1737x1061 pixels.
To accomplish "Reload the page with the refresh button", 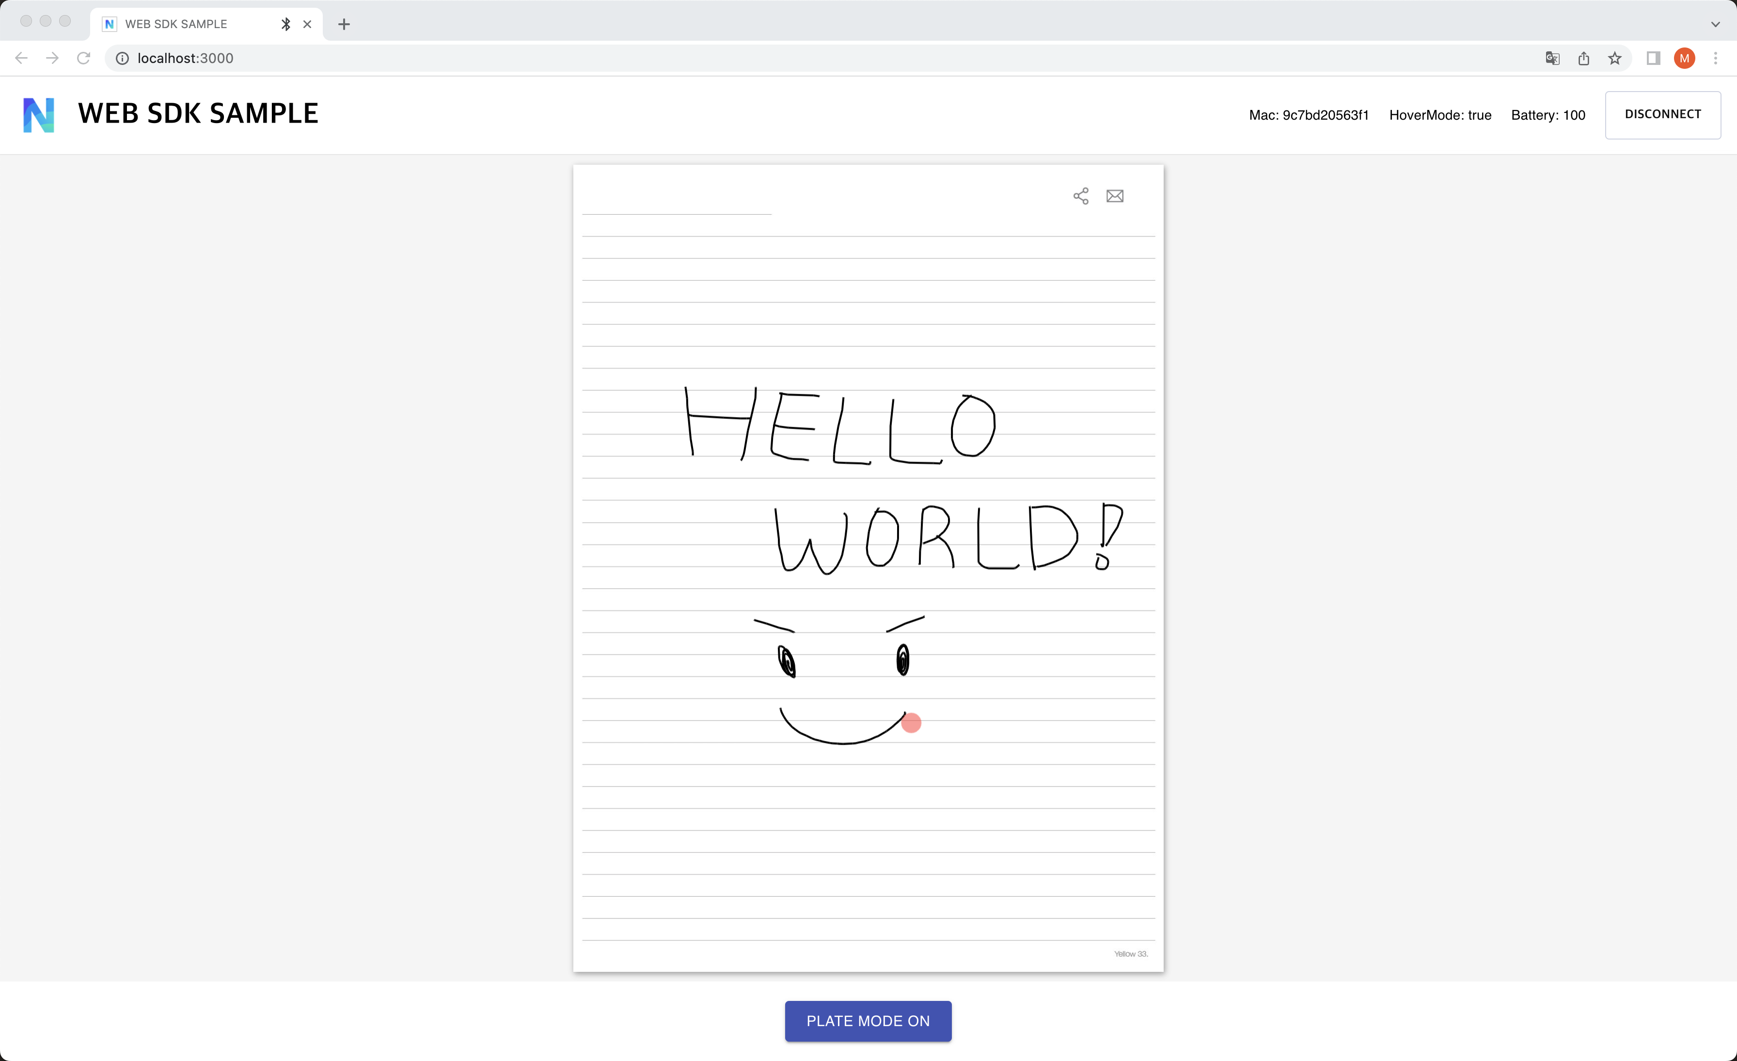I will coord(83,59).
